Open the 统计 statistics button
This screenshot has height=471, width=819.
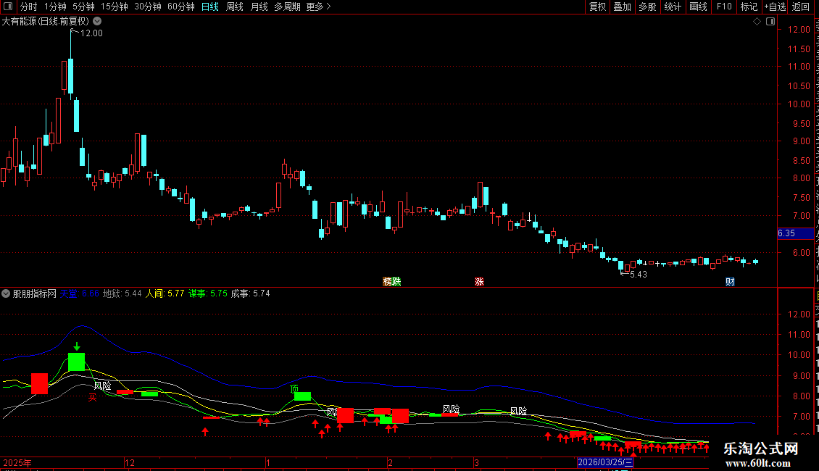point(673,7)
